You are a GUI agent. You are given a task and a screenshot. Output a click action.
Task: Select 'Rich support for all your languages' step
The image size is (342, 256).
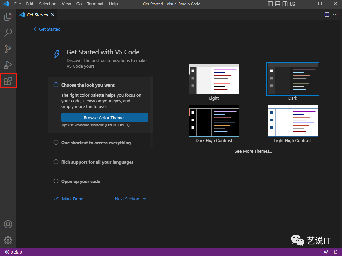[x=93, y=162]
